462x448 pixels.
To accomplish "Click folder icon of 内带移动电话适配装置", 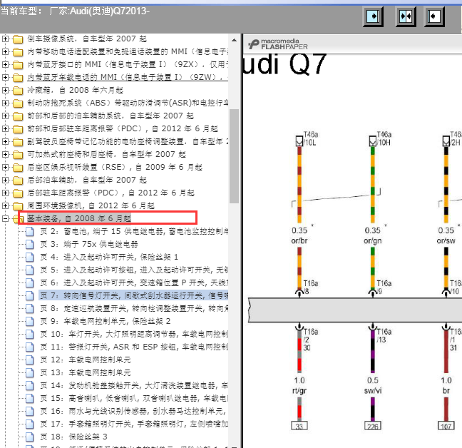I will [18, 52].
